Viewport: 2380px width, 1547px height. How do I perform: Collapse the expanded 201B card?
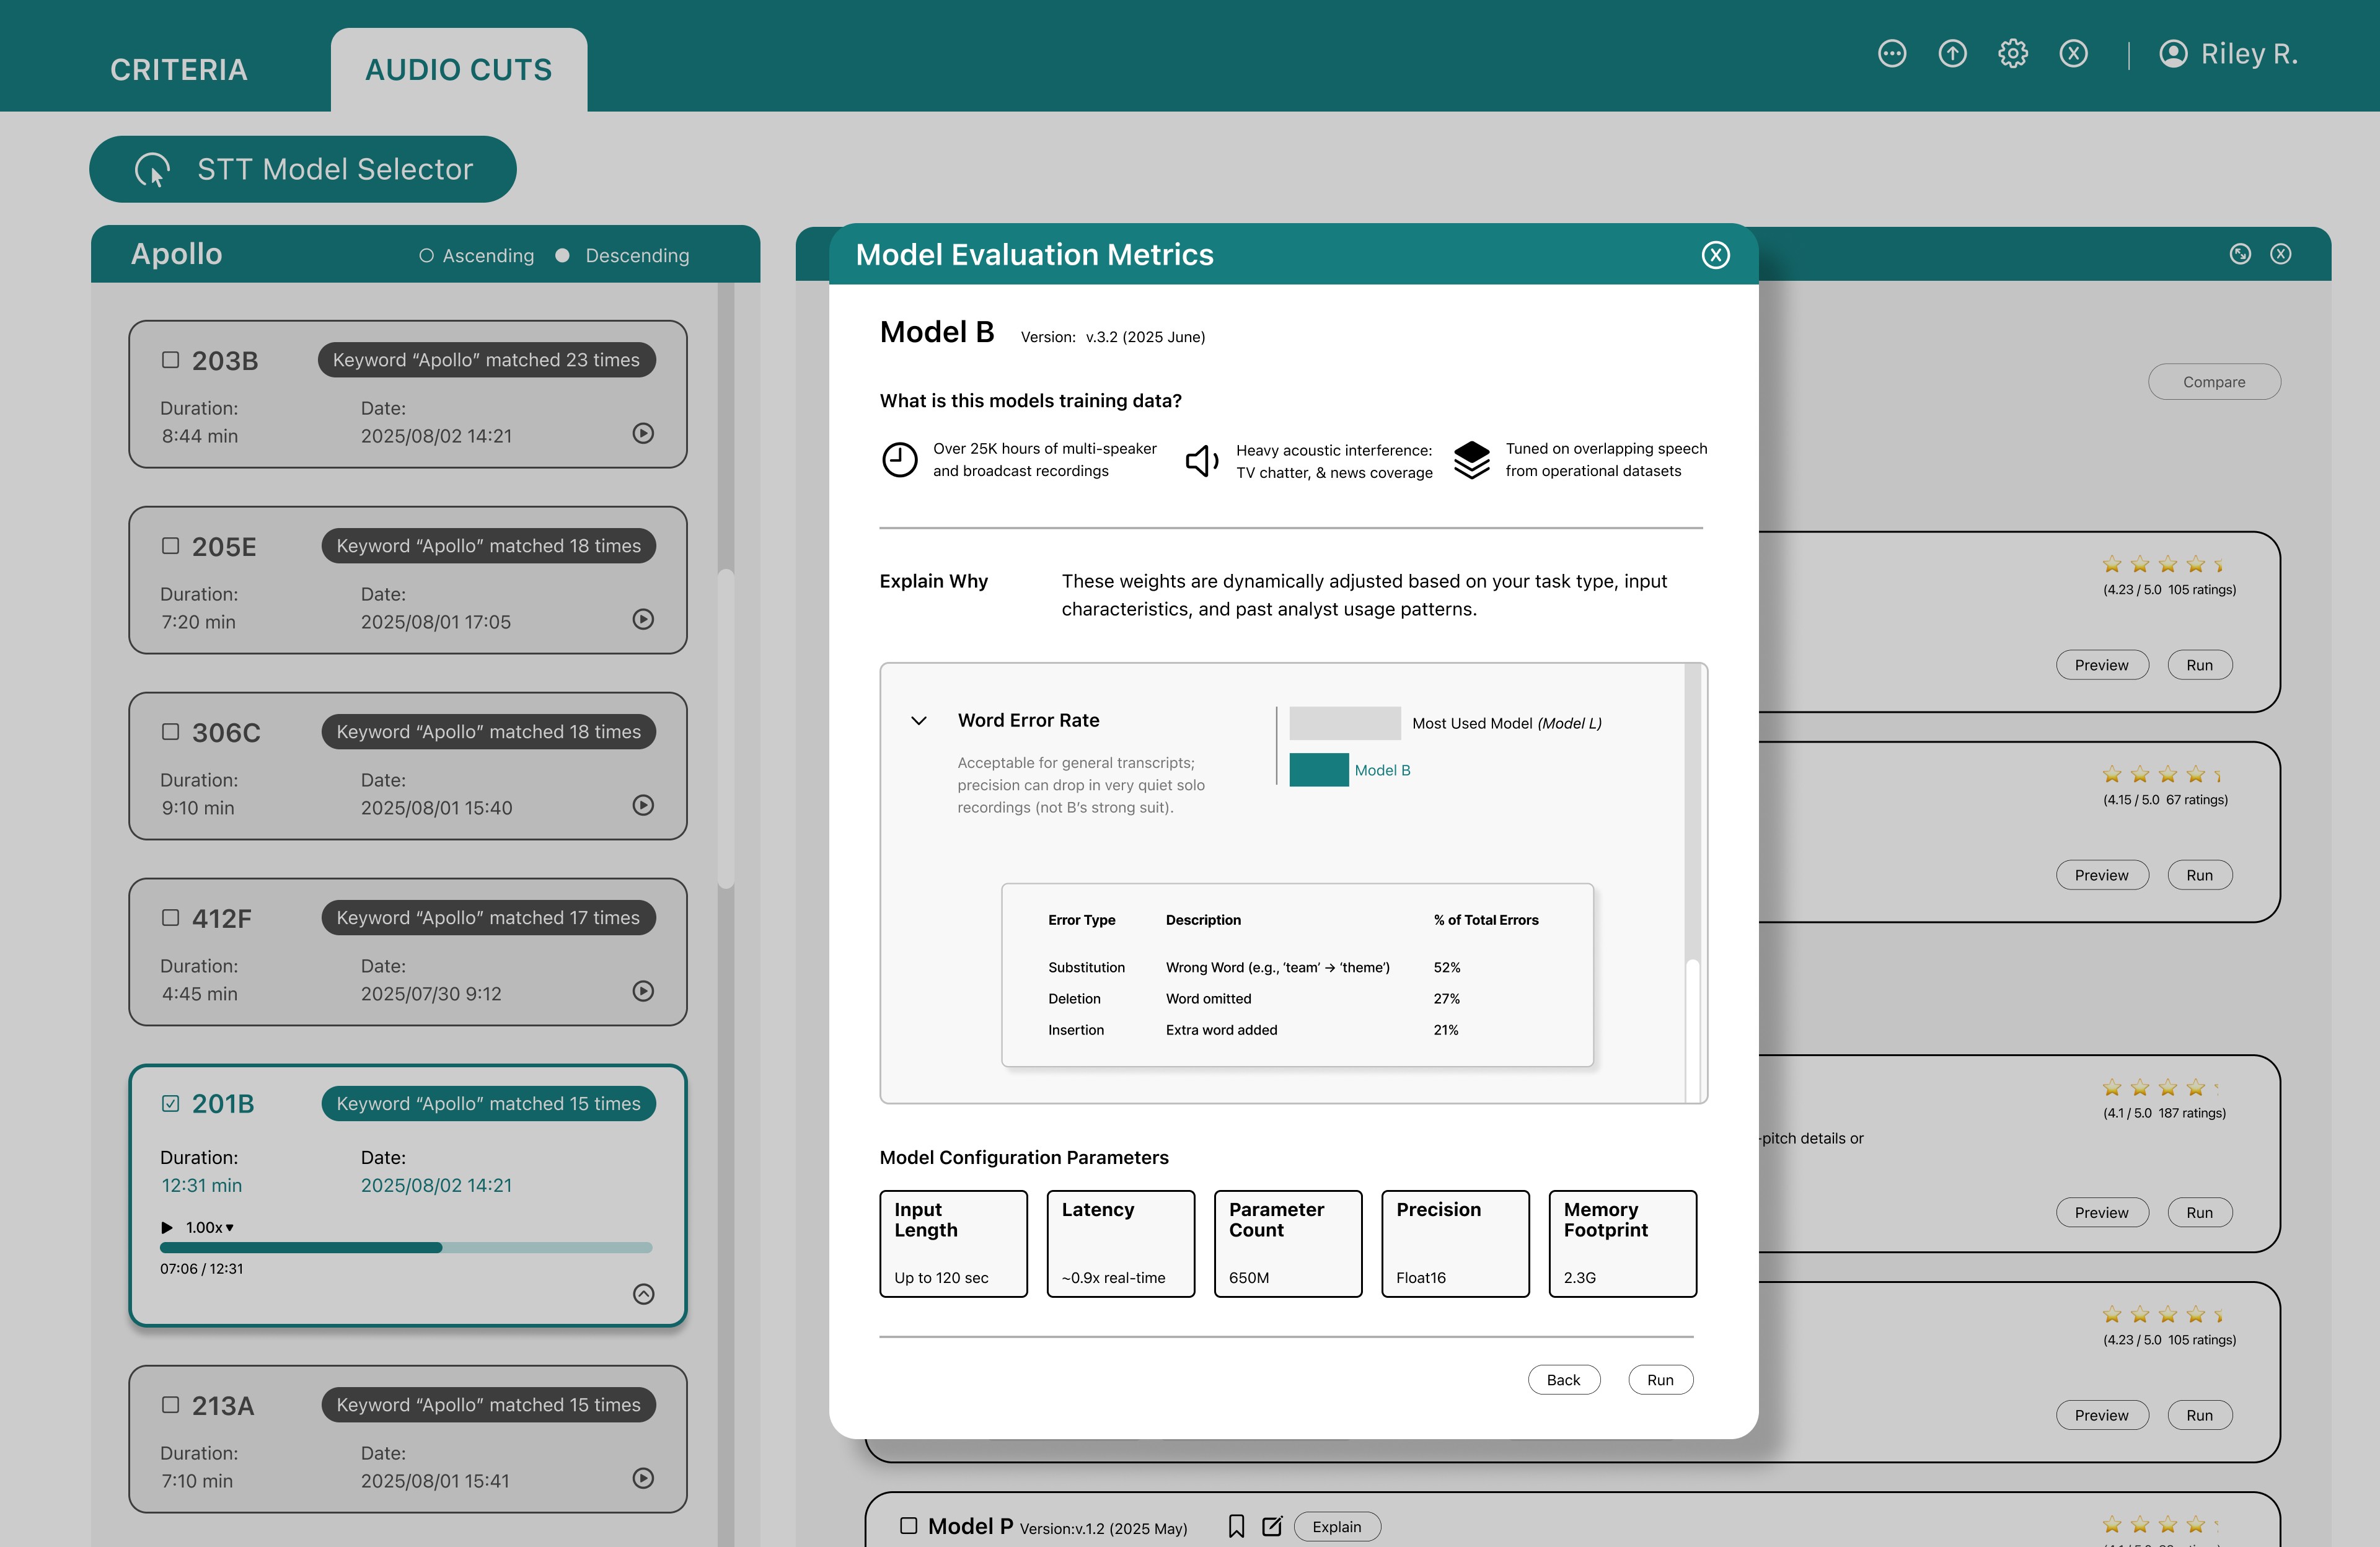coord(643,1294)
